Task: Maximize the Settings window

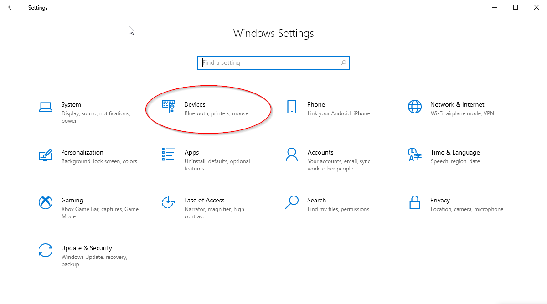Action: [516, 7]
